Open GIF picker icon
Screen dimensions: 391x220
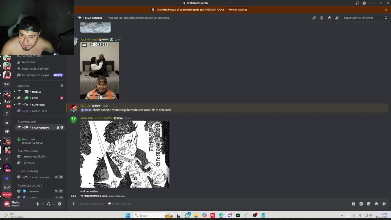point(361,204)
